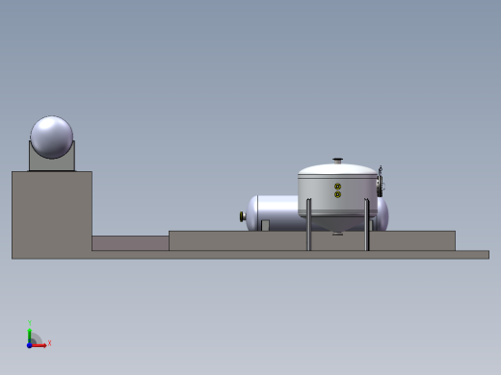The width and height of the screenshot is (501, 375).
Task: Click the conical bottom of the vessel
Action: (x=337, y=225)
